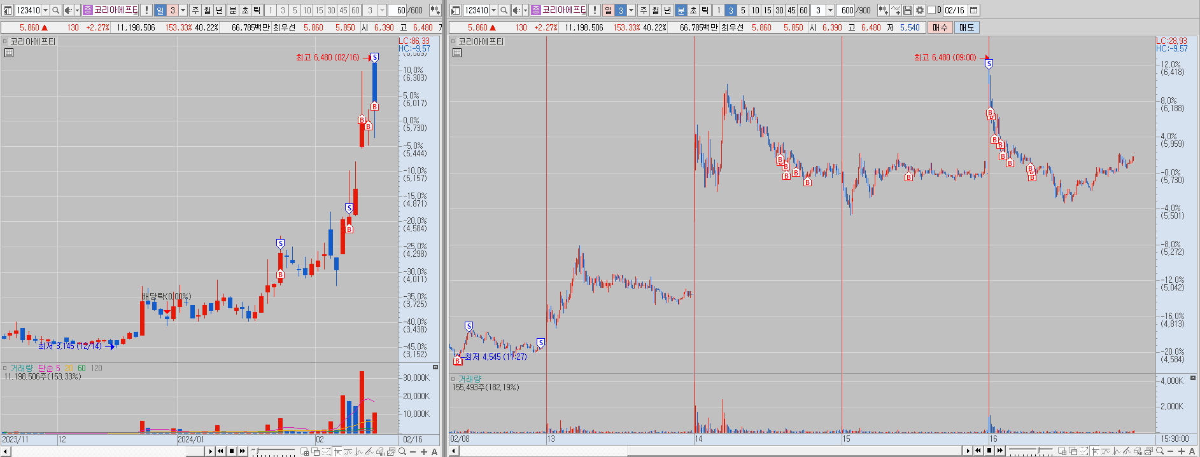Click the zoom-out minus icon at left chart bottom
Image resolution: width=1200 pixels, height=457 pixels.
[413, 451]
